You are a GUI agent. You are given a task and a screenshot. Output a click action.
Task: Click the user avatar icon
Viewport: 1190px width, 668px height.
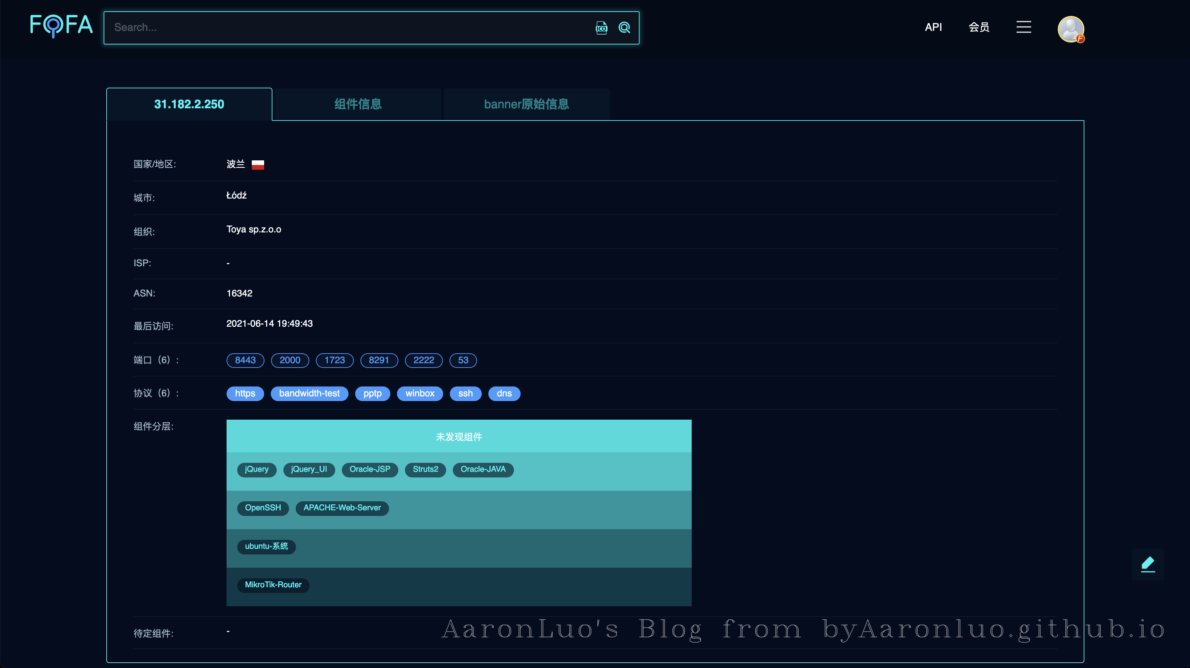pyautogui.click(x=1070, y=29)
